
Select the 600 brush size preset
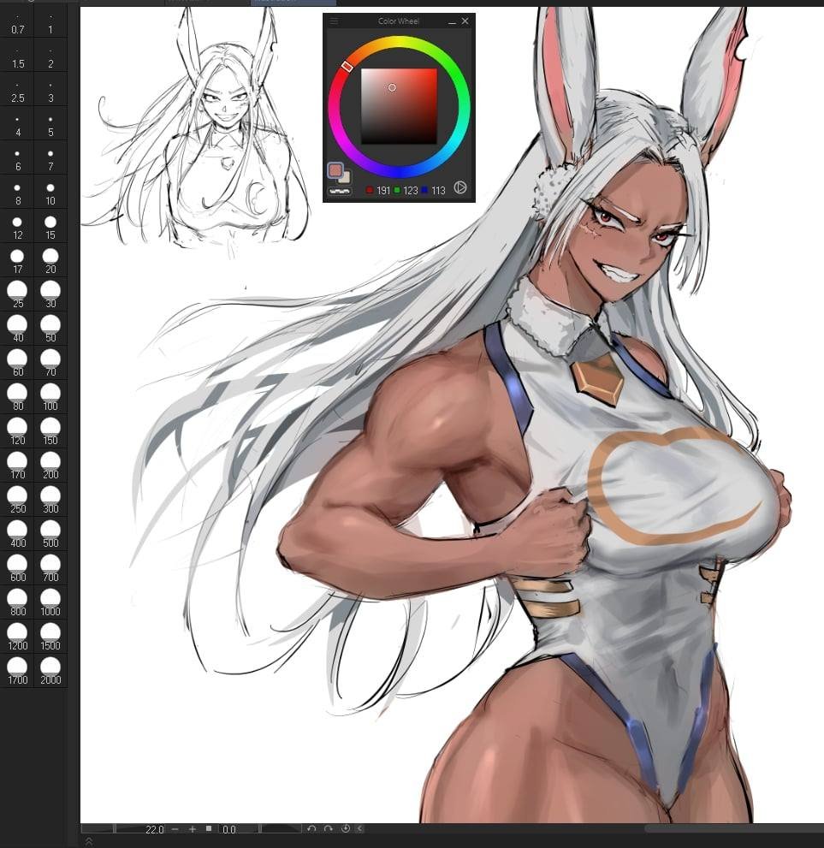(17, 568)
